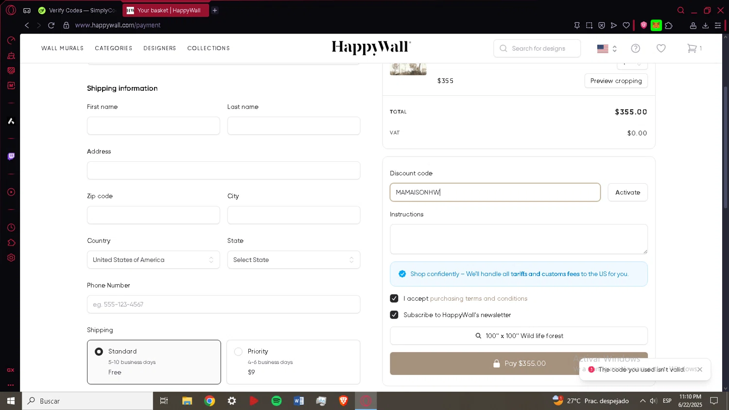Uncheck accept purchasing terms checkbox
This screenshot has height=410, width=729.
[x=394, y=298]
